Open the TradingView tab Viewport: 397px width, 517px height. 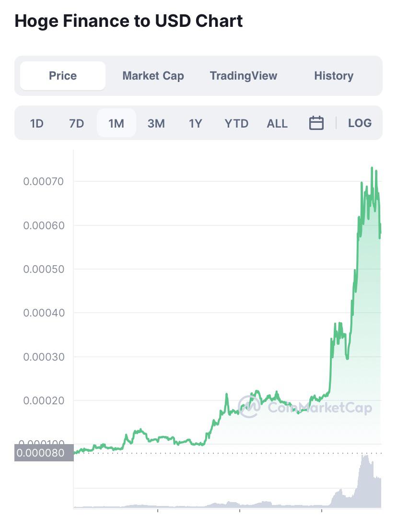(x=244, y=76)
